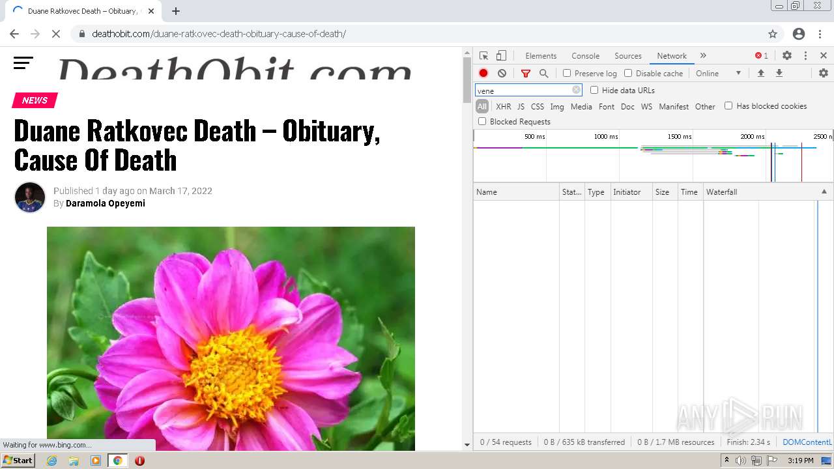This screenshot has width=834, height=469.
Task: Filter requests by Media
Action: (581, 107)
